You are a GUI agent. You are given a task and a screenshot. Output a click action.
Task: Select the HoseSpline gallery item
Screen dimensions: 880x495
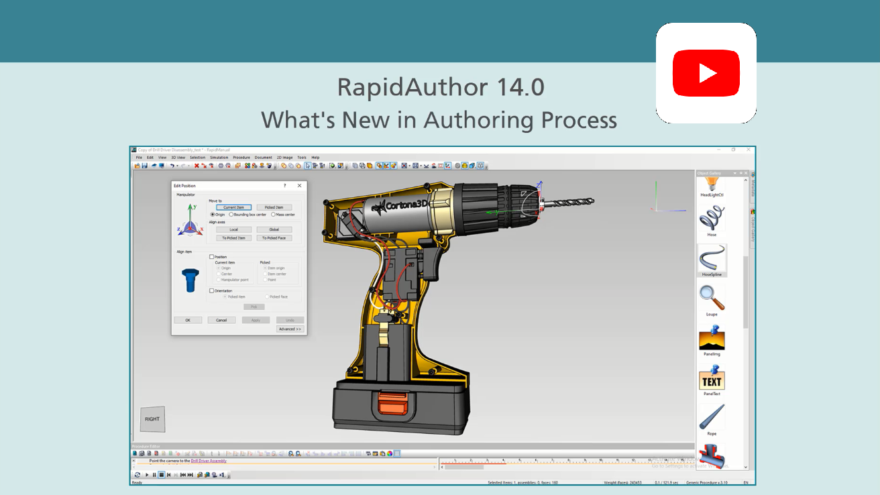point(712,260)
